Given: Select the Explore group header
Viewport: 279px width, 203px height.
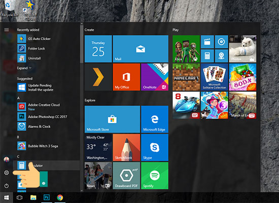Looking at the screenshot, I should tap(90, 100).
